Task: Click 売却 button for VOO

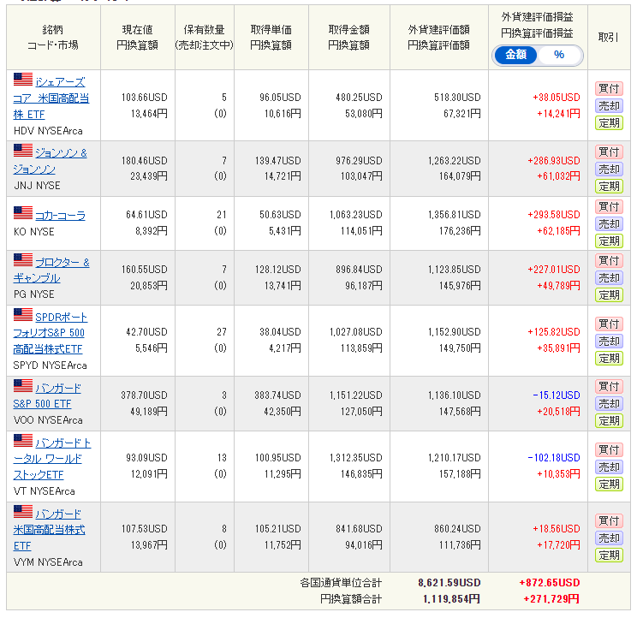Action: [609, 404]
